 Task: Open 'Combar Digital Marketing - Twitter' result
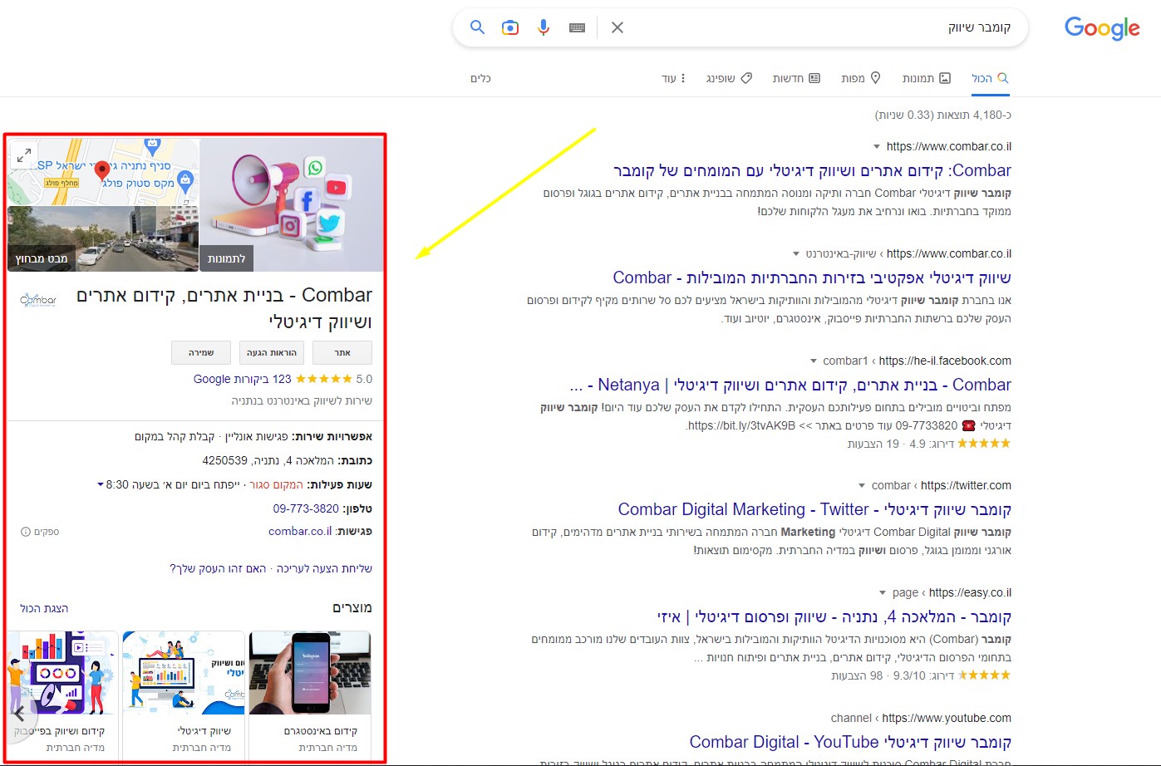click(814, 509)
